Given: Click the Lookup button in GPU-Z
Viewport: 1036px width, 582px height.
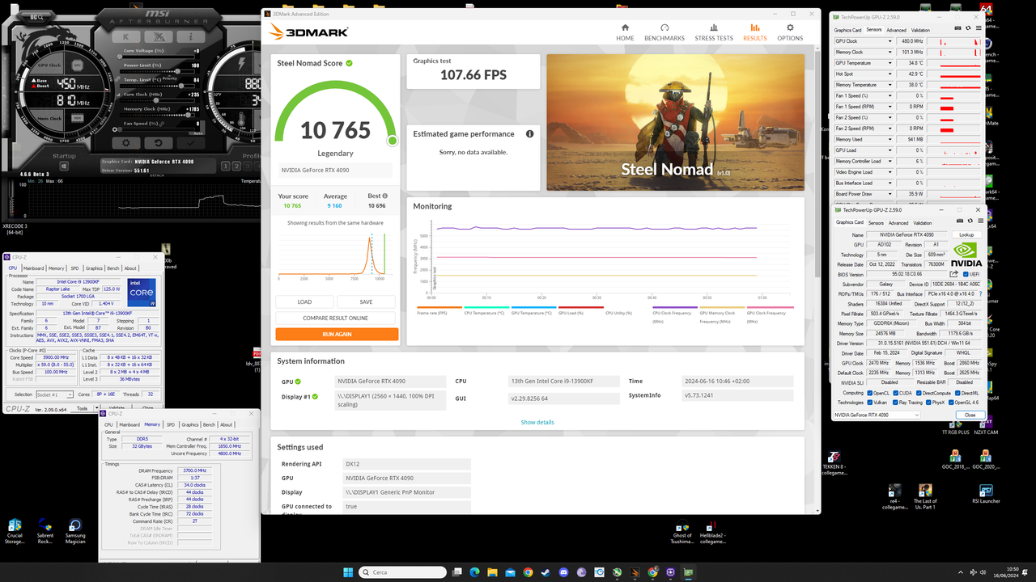Looking at the screenshot, I should click(x=966, y=234).
